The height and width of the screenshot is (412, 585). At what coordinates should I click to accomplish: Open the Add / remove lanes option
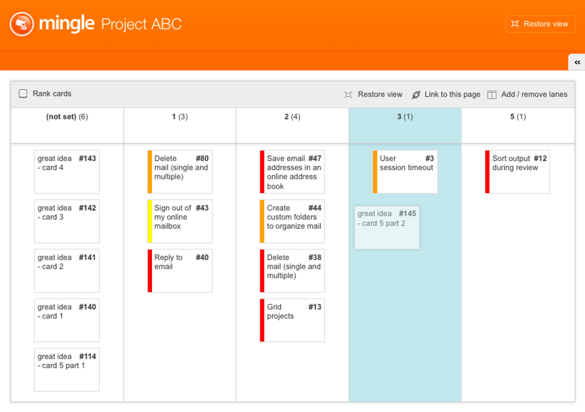point(534,95)
